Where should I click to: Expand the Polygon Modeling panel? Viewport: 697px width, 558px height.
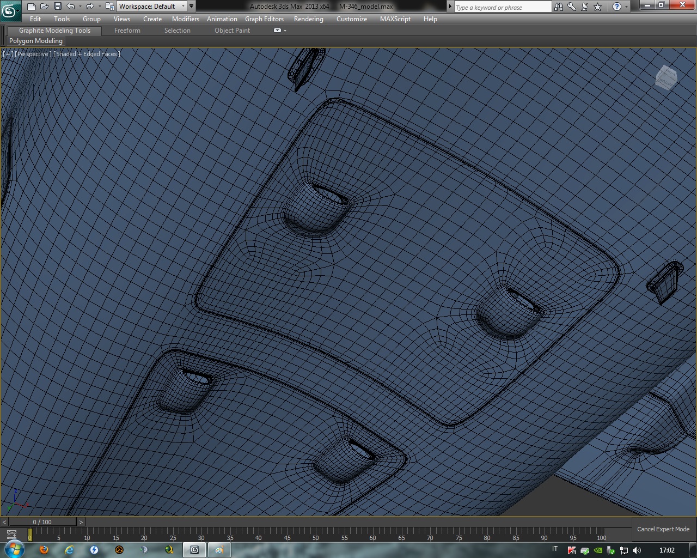(36, 41)
